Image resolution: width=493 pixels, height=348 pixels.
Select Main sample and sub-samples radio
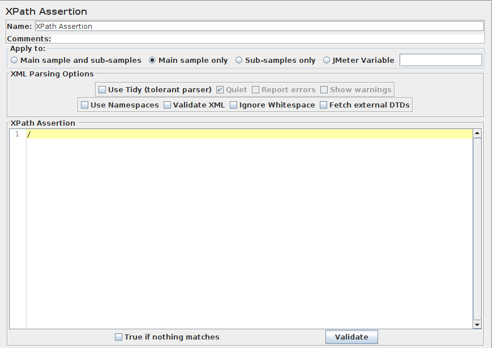pyautogui.click(x=15, y=60)
